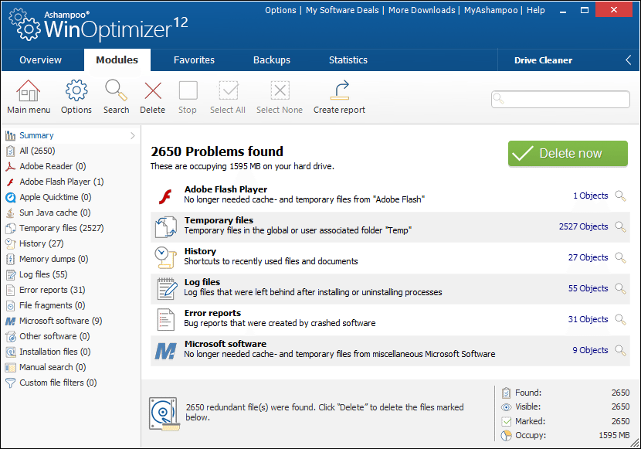Screen dimensions: 641x449
Task: Open the Help link
Action: 535,10
